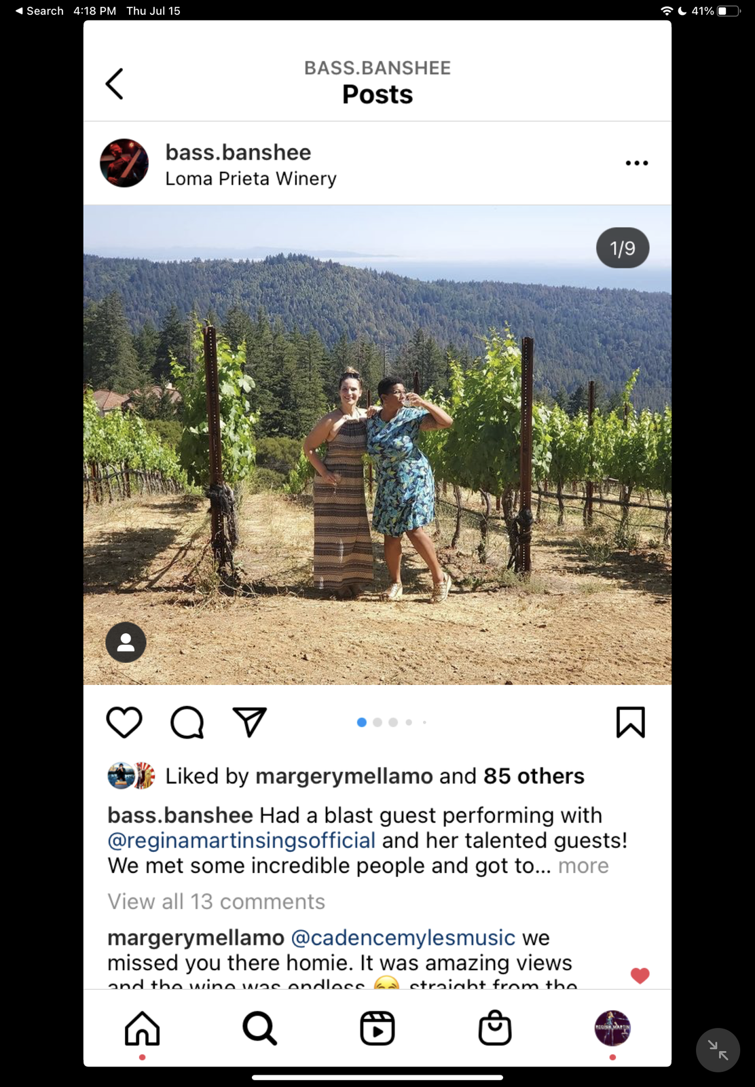Screen dimensions: 755x1087
Task: Open @cadencemylesmusic mention link
Action: [x=403, y=938]
